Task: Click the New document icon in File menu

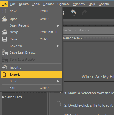Action: pos(4,11)
